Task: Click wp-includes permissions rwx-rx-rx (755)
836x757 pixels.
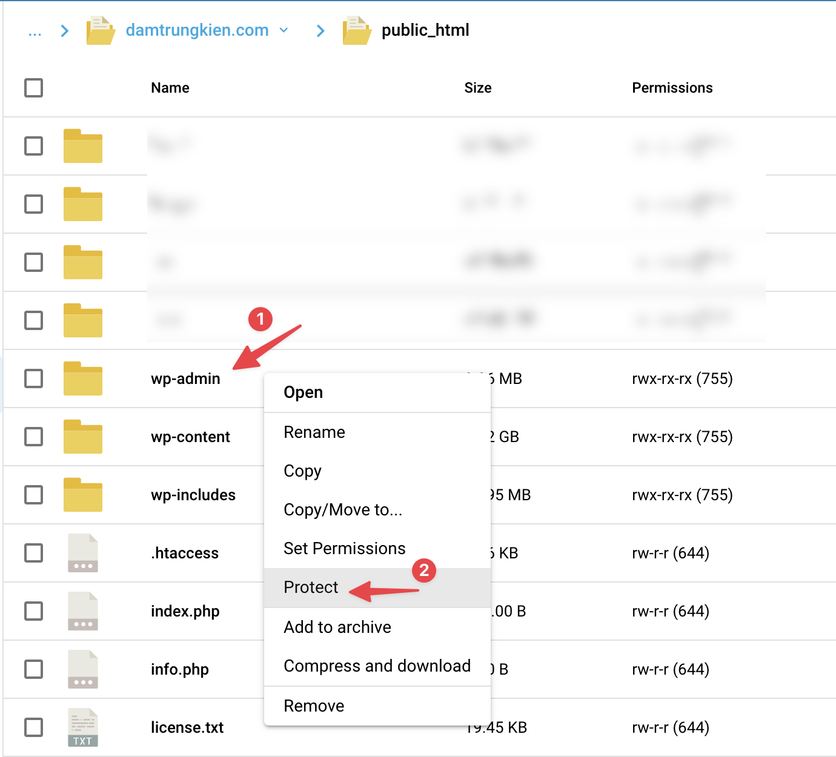Action: coord(683,495)
